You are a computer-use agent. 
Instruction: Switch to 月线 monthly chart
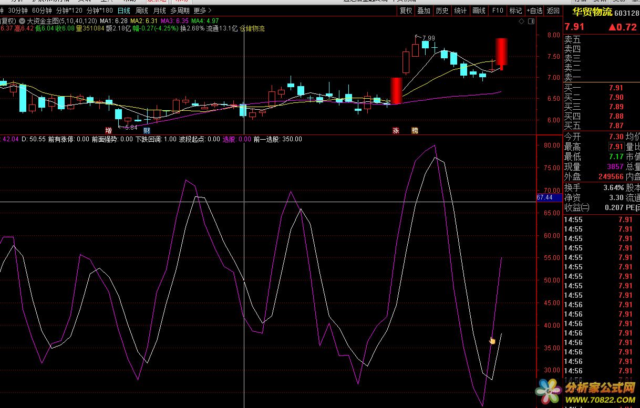[160, 11]
